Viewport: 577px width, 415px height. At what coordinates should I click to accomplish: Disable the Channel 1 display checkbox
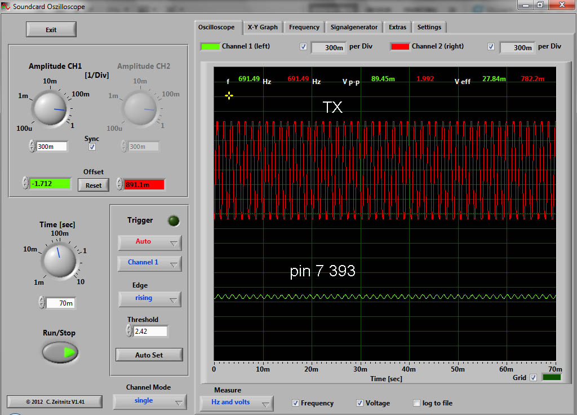[304, 47]
